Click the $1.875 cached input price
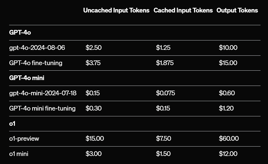Screen dimensions: 268x164 (165, 63)
